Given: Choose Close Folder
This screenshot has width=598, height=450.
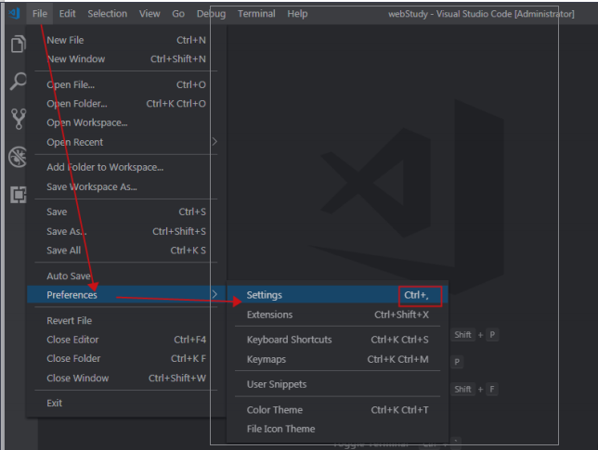Looking at the screenshot, I should pos(126,358).
